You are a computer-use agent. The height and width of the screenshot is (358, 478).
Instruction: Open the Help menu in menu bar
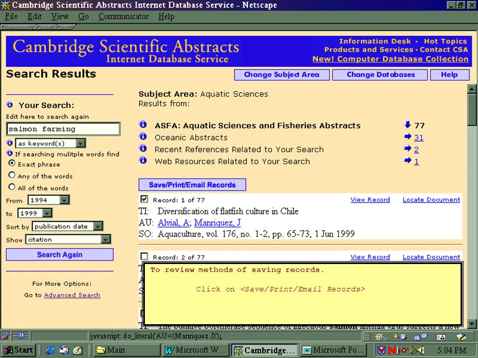166,16
